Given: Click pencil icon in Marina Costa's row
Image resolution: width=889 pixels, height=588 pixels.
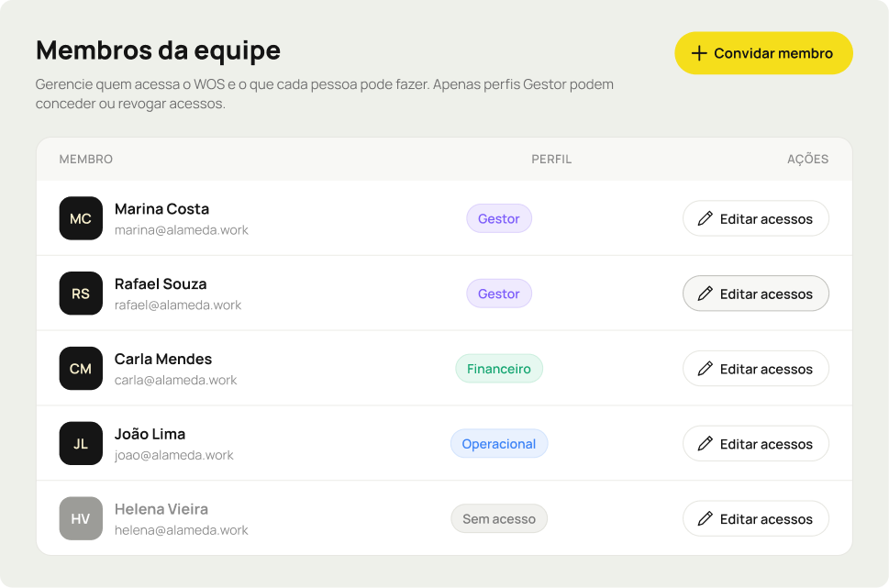Looking at the screenshot, I should coord(705,219).
